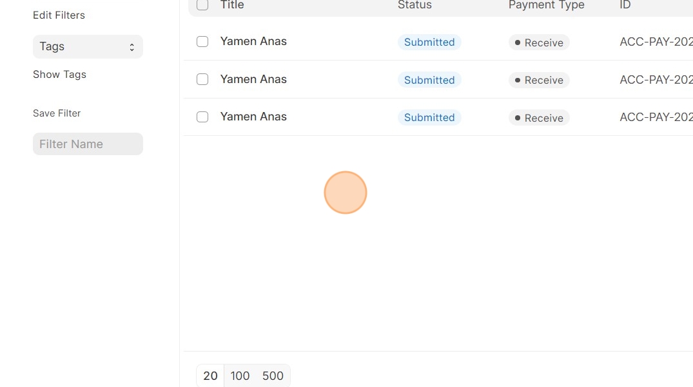Focus the Filter Name input field

(88, 144)
